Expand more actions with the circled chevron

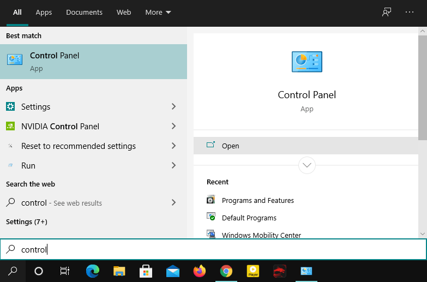tap(307, 165)
